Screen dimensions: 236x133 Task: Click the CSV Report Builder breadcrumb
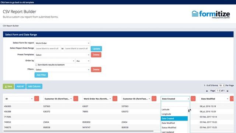[x=11, y=26]
